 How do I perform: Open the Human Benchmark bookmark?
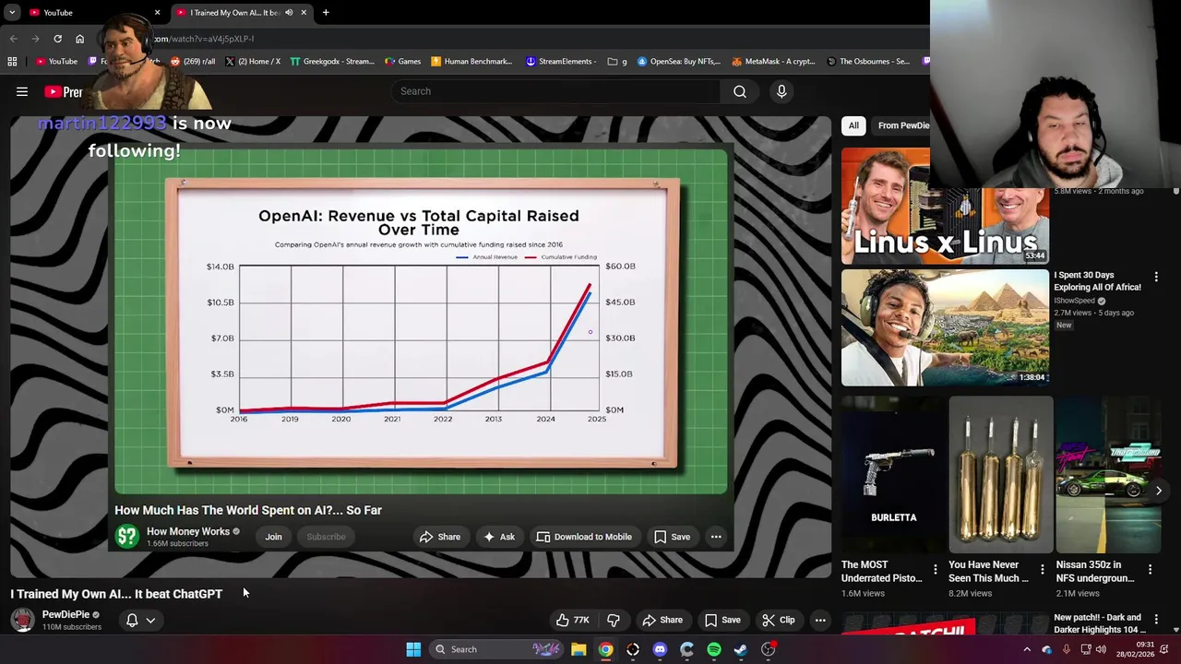point(471,62)
